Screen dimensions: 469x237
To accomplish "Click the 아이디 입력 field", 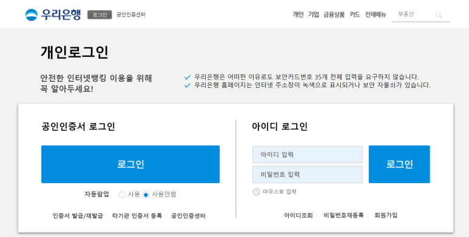I will 308,155.
